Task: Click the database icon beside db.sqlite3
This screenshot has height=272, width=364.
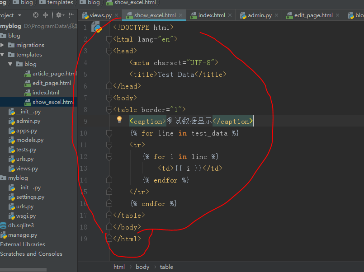Action: pyautogui.click(x=3, y=225)
